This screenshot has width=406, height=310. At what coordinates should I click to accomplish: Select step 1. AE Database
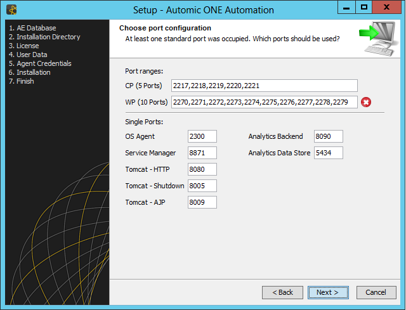[x=32, y=28]
